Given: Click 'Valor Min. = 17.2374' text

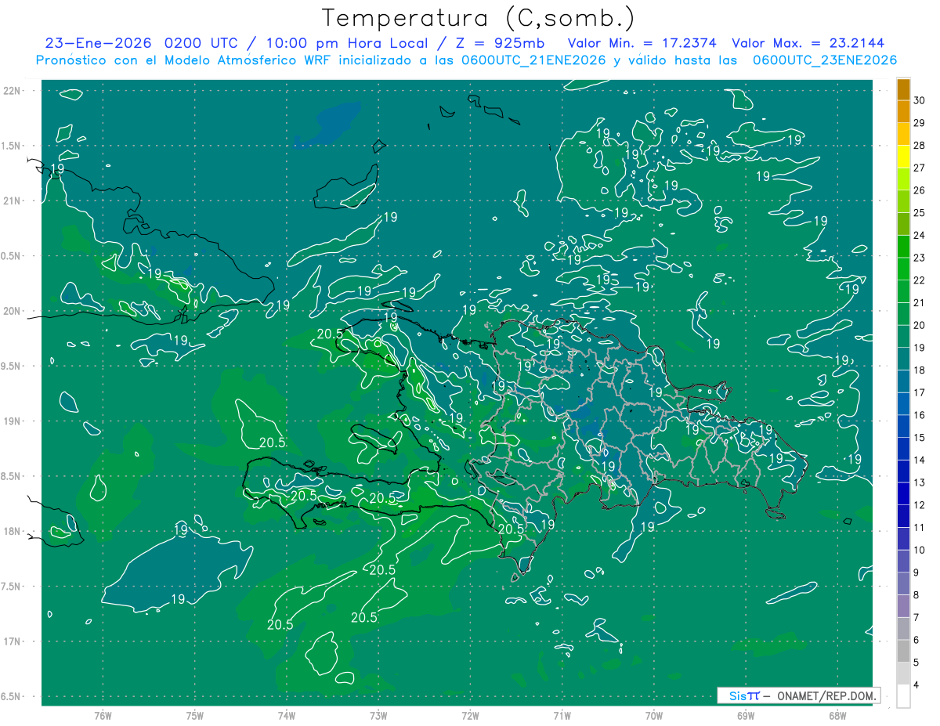Looking at the screenshot, I should pos(643,42).
